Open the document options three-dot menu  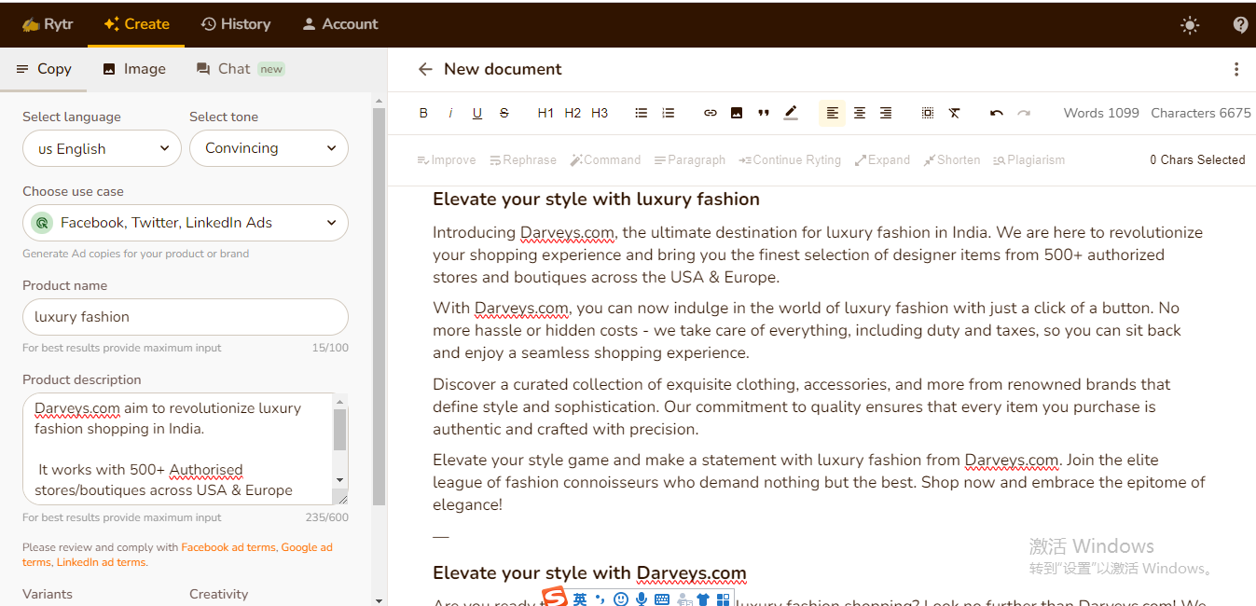(1236, 69)
